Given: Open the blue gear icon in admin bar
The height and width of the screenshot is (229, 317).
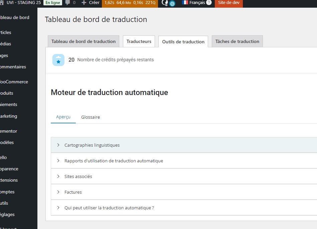Looking at the screenshot, I should (x=172, y=4).
